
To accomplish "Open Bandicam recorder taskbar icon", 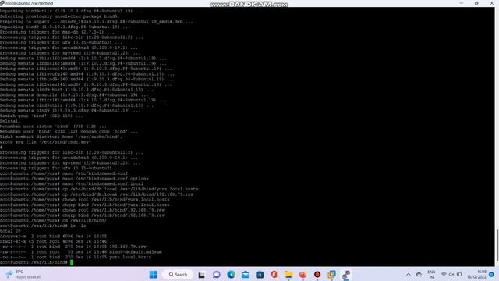I will [x=317, y=274].
